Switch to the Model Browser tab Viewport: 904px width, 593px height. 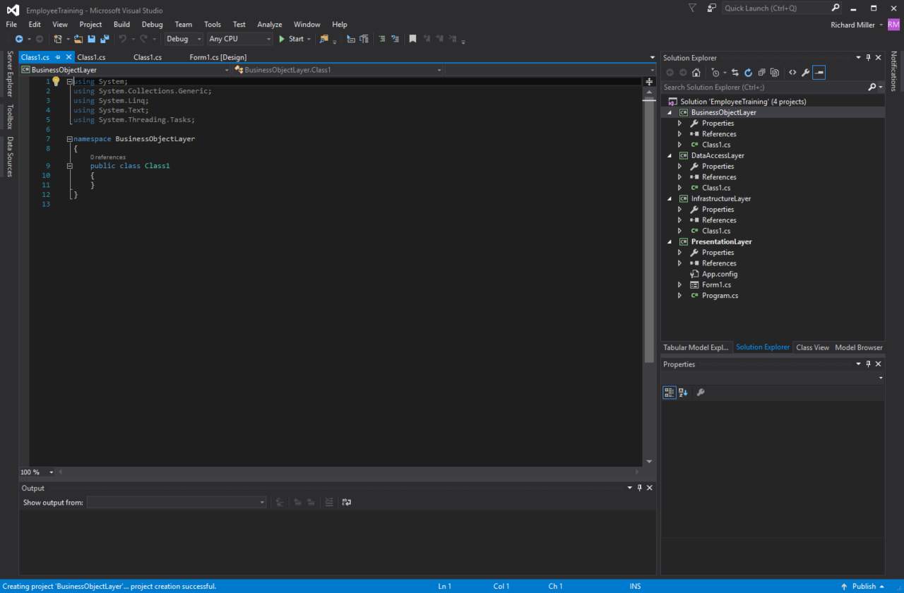(859, 347)
